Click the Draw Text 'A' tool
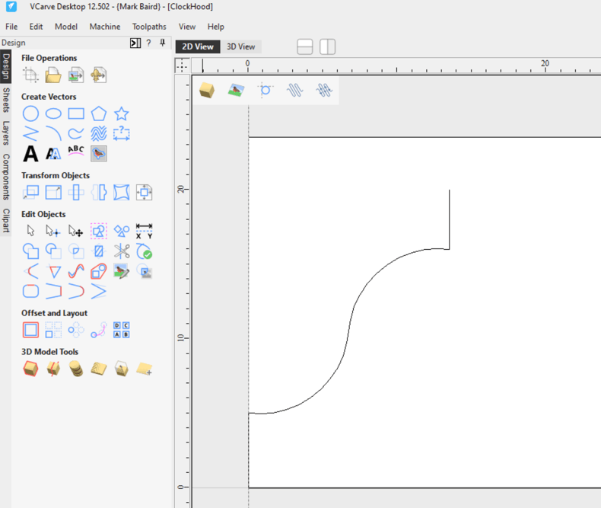The width and height of the screenshot is (601, 508). coord(30,154)
